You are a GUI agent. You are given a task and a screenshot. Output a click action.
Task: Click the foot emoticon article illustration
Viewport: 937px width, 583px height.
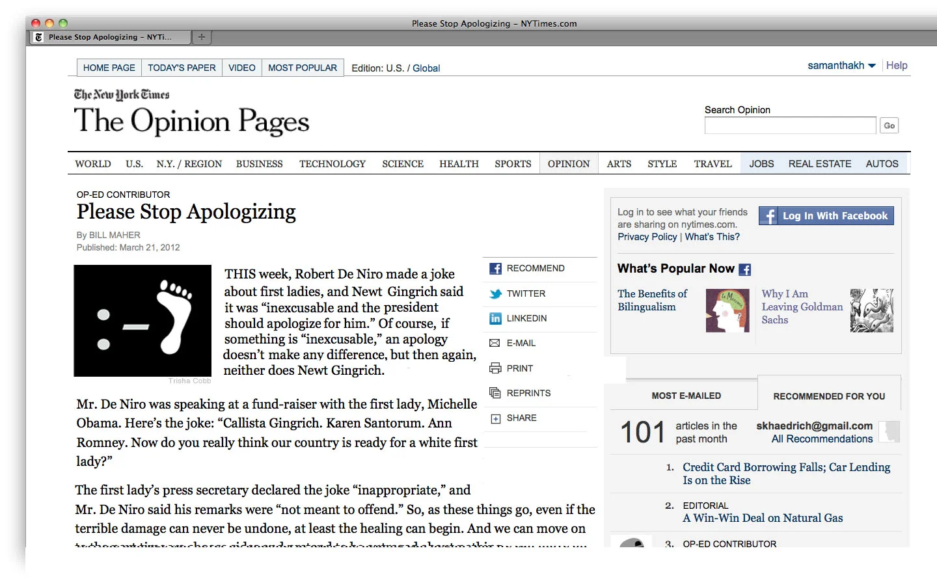tap(143, 321)
